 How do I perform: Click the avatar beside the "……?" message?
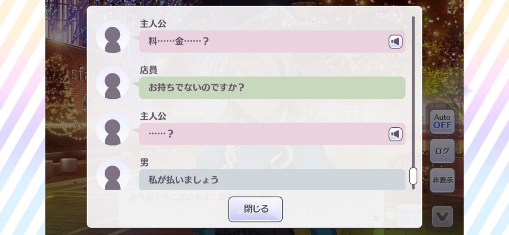coord(113,129)
